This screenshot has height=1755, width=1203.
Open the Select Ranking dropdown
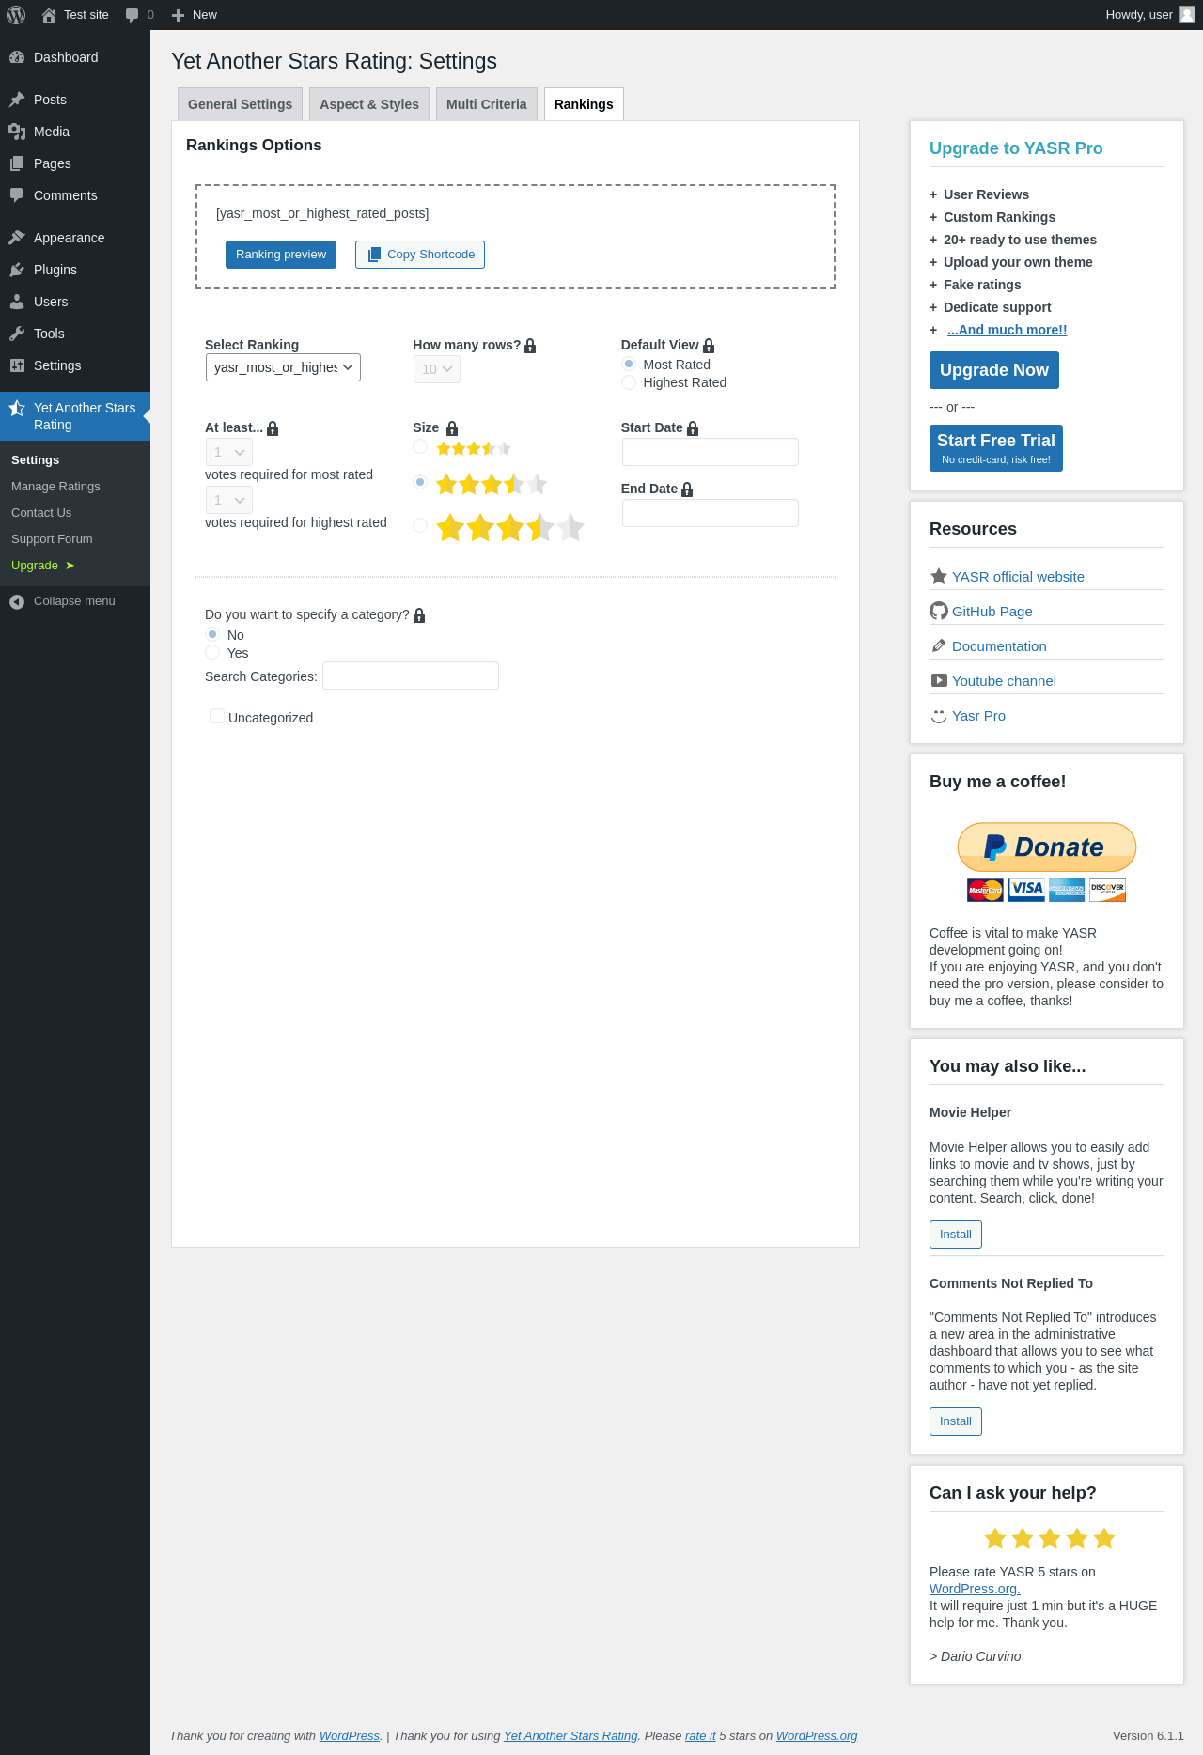coord(283,367)
